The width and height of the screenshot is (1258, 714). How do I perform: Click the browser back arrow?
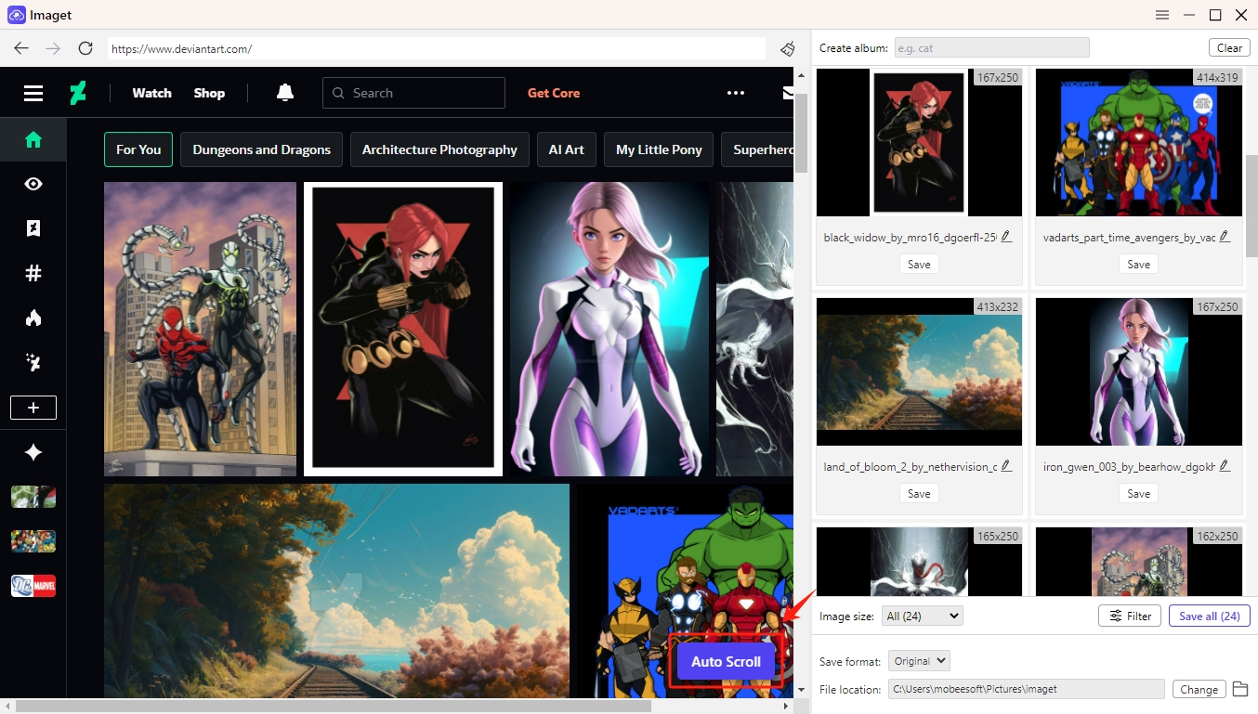21,48
